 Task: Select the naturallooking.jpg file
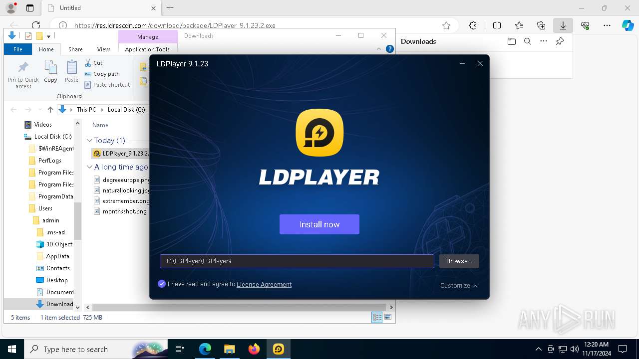pyautogui.click(x=122, y=190)
